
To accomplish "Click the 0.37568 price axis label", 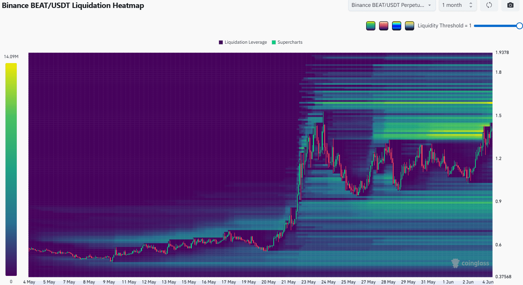I will tap(503, 277).
